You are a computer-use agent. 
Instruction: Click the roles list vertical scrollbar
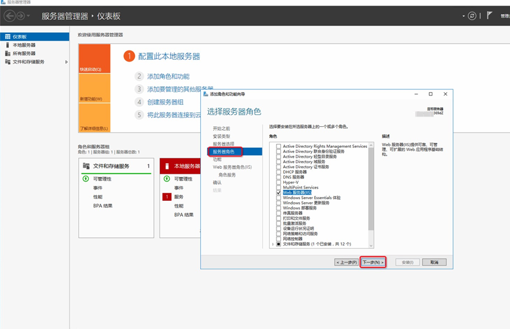371,185
